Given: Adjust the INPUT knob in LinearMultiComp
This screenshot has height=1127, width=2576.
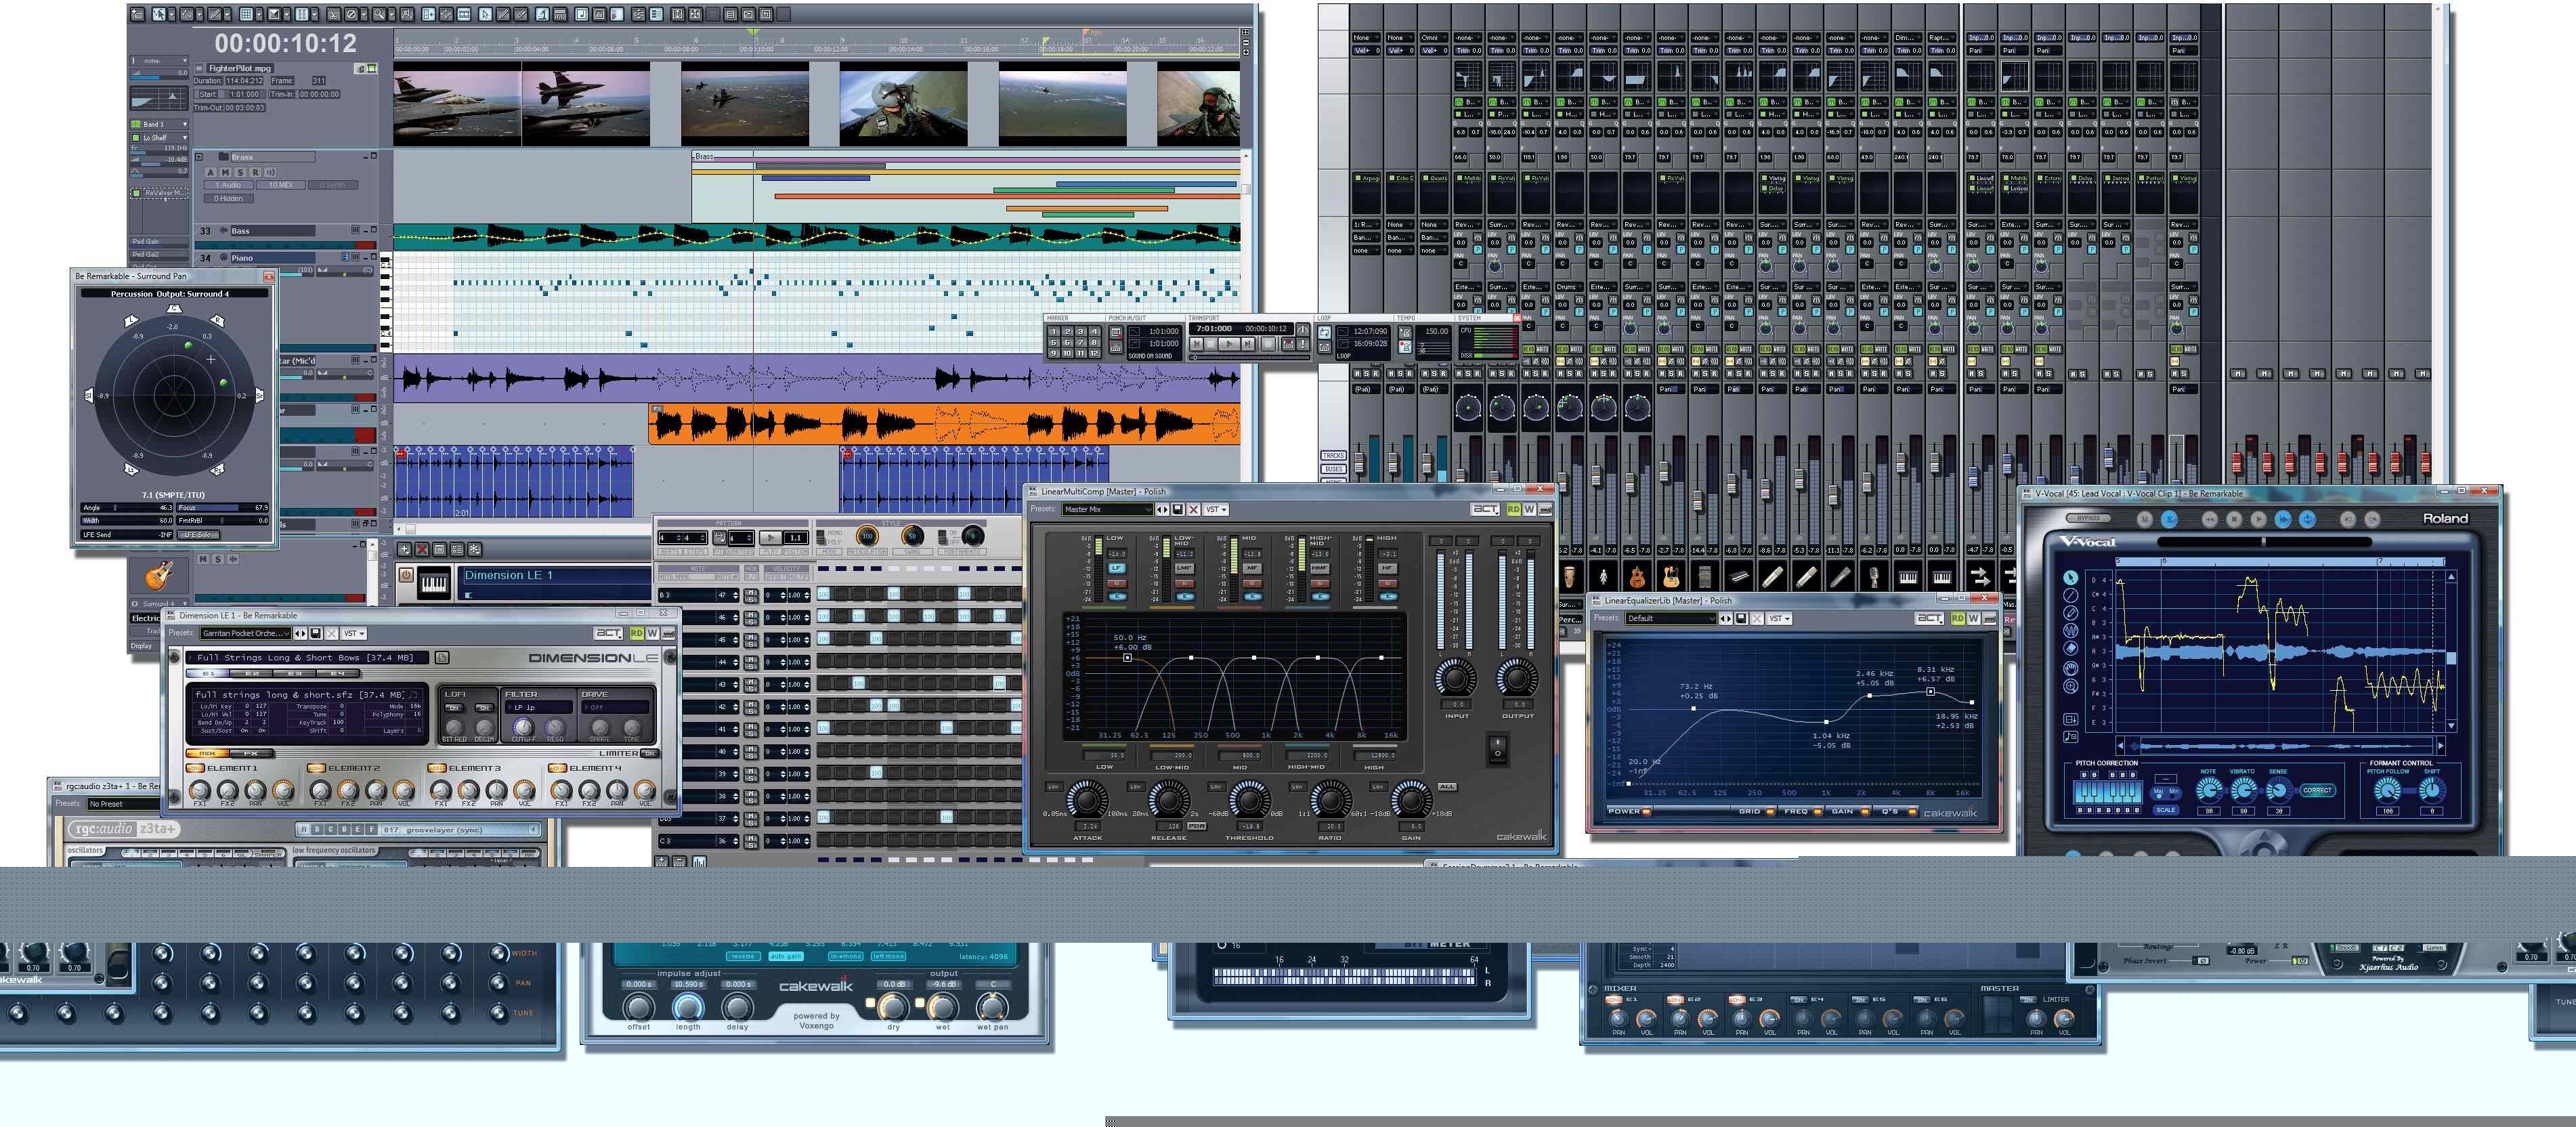Looking at the screenshot, I should coord(1456,678).
